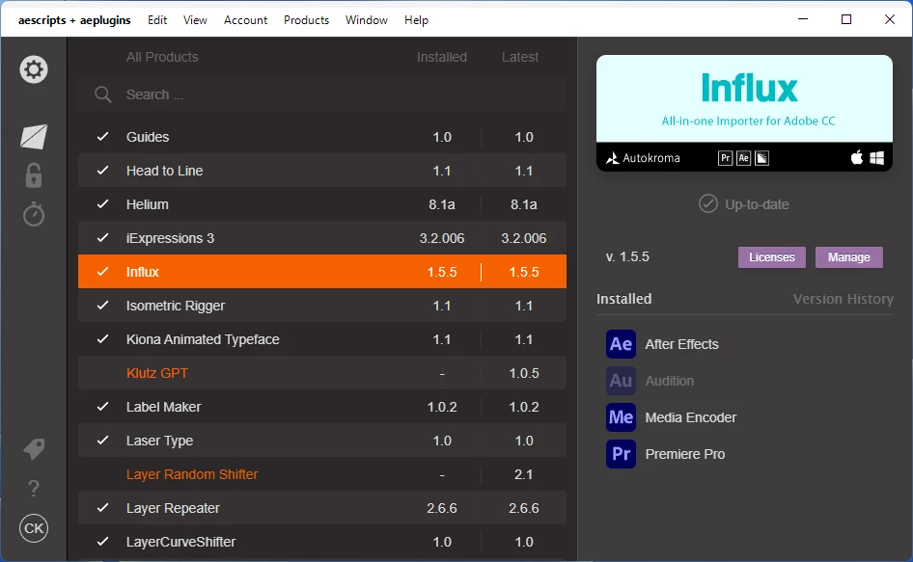The width and height of the screenshot is (913, 562).
Task: Click installed version 2.6.6 of Layer Repeater
Action: [x=442, y=508]
